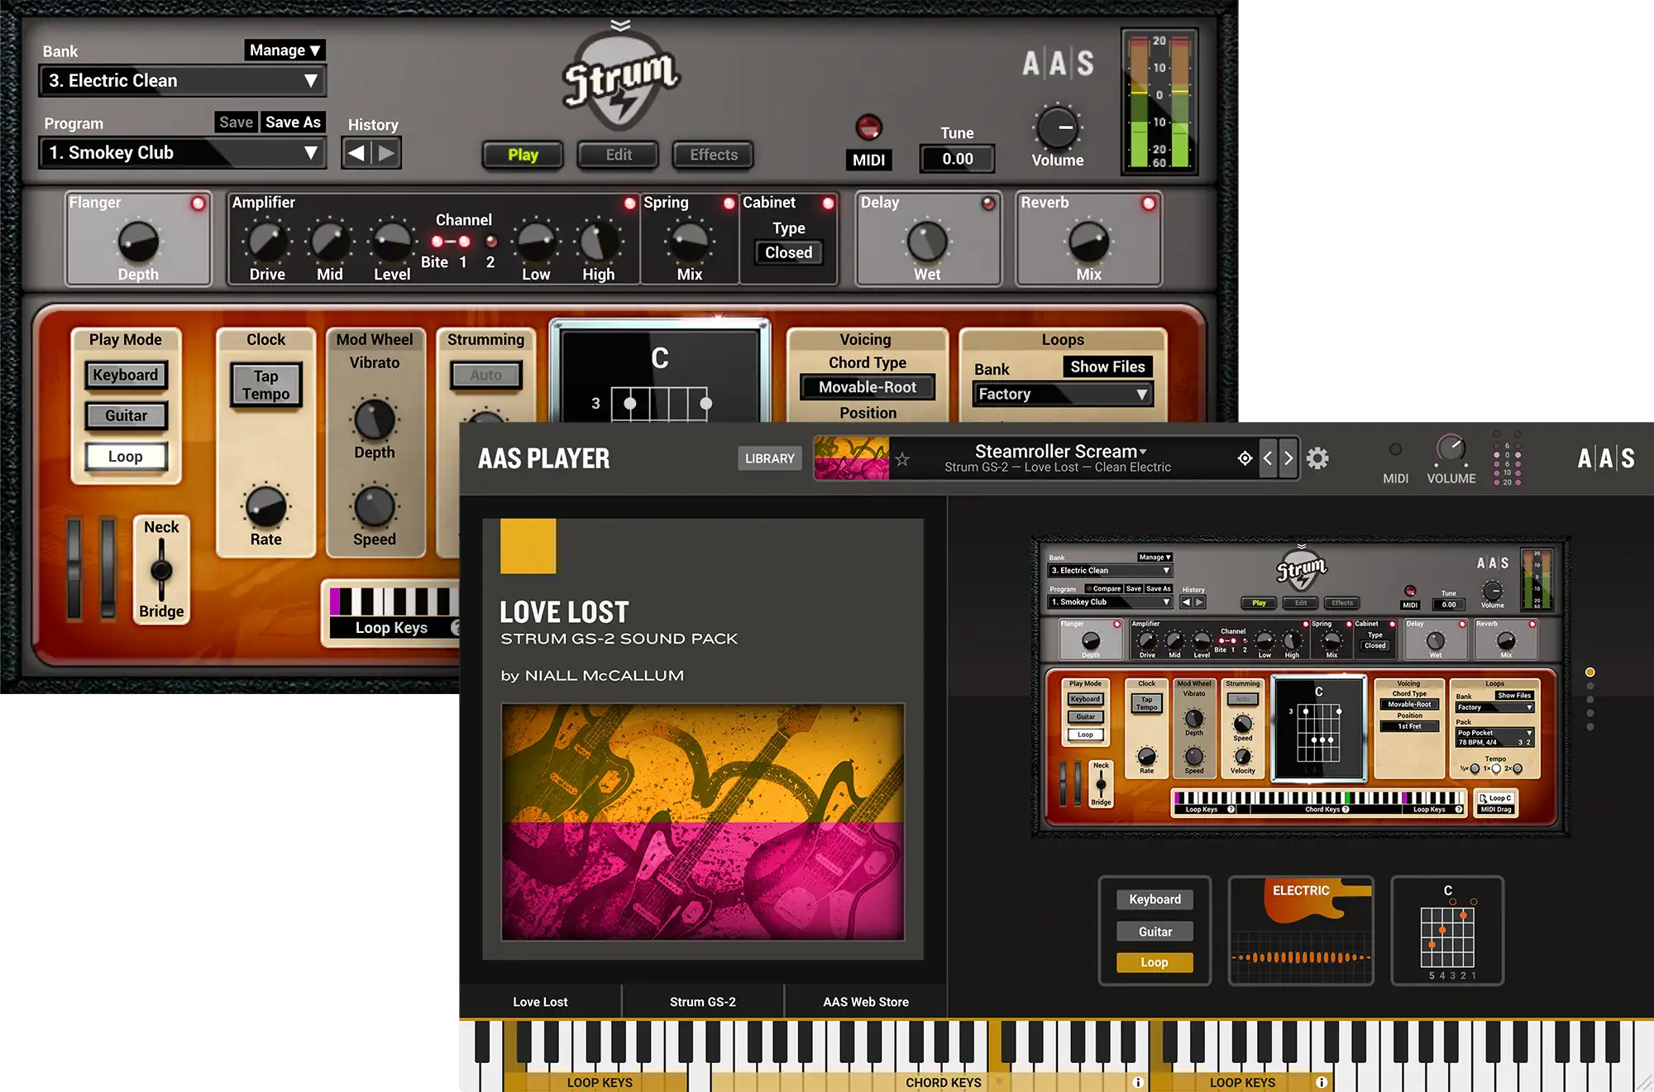The image size is (1654, 1092).
Task: Open the Bank dropdown '3. Electric Clean'
Action: [x=182, y=81]
